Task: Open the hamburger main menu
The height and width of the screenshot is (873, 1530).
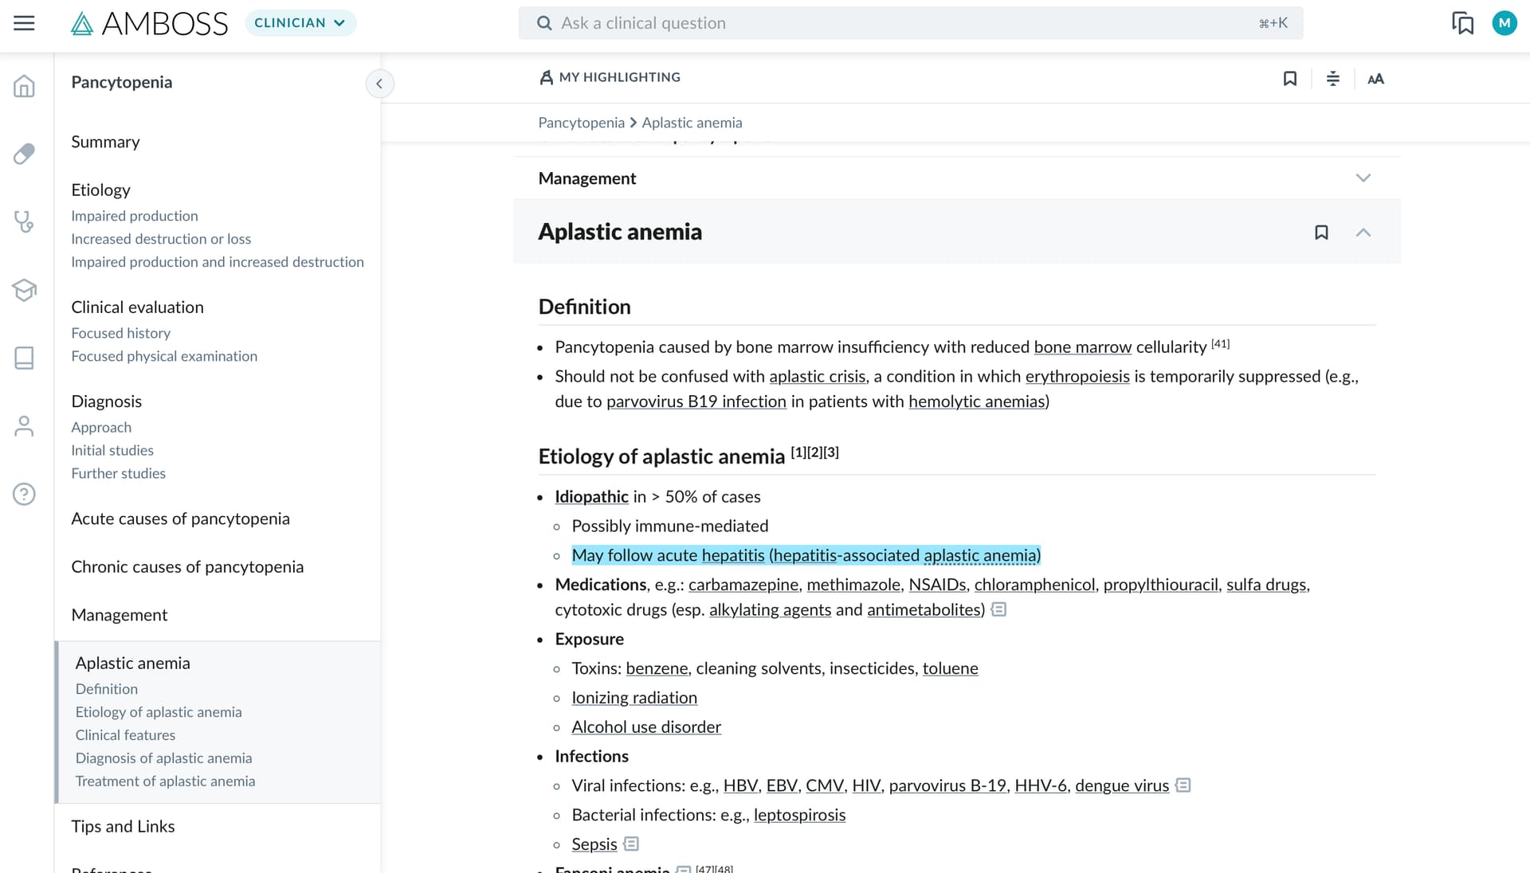Action: (x=24, y=23)
